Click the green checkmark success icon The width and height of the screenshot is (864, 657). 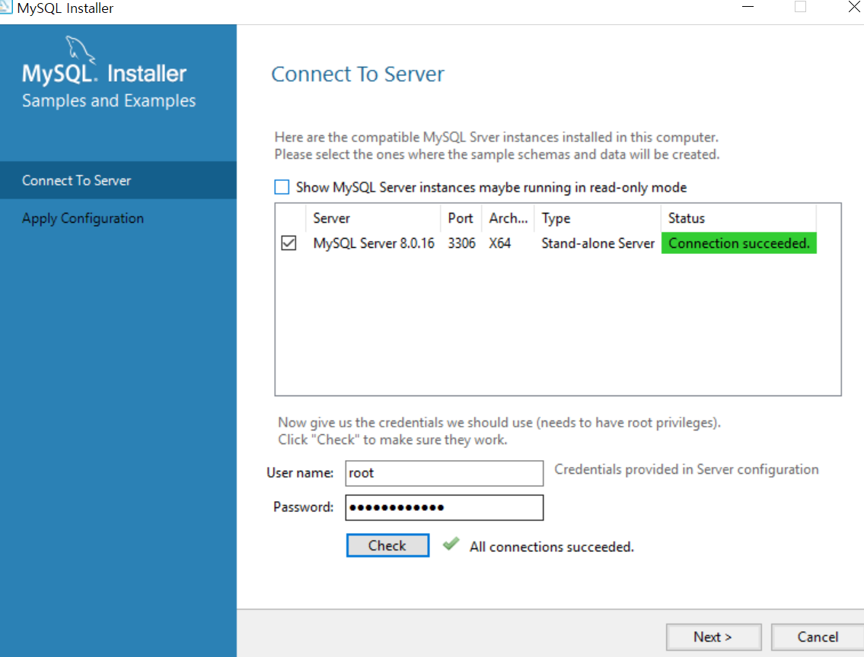click(x=451, y=544)
